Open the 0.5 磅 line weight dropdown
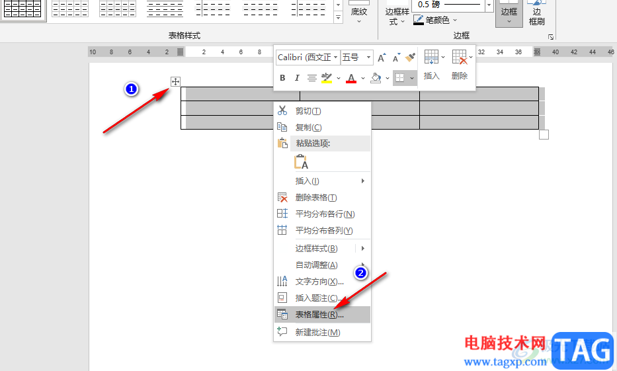This screenshot has width=617, height=371. (489, 5)
